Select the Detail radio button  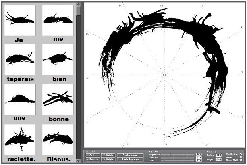coord(241,157)
